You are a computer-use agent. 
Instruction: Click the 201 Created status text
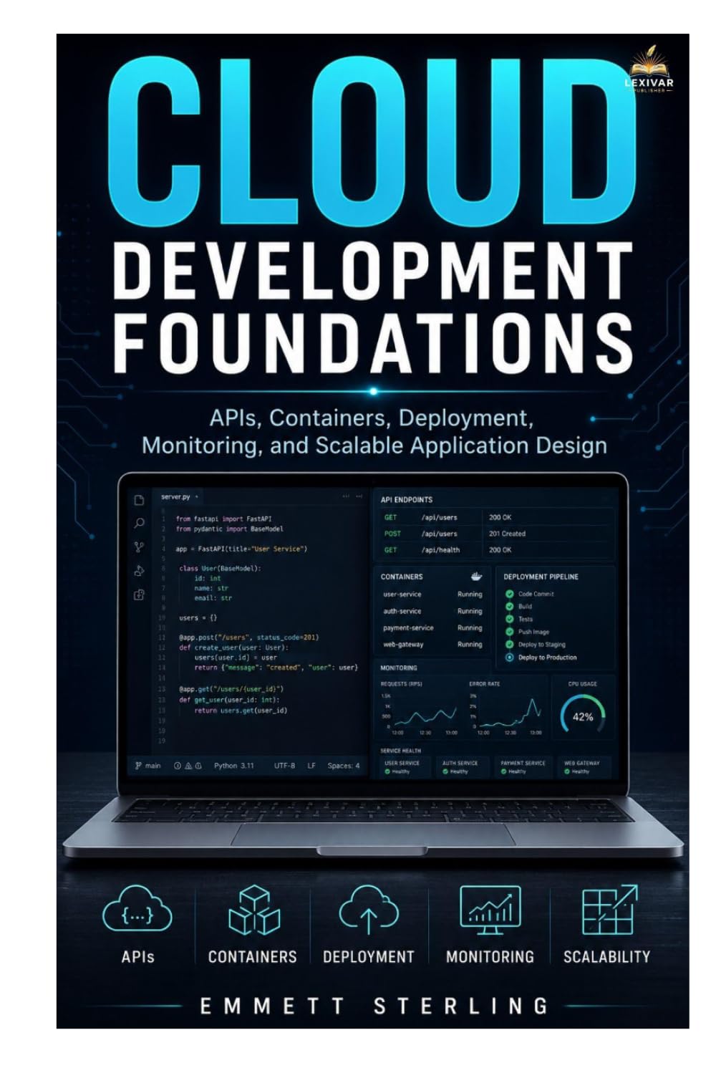507,534
